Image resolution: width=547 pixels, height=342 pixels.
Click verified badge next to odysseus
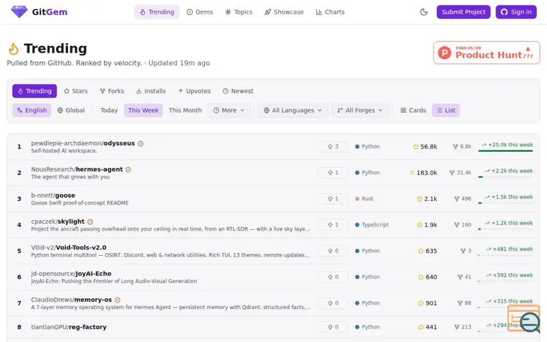tap(141, 144)
